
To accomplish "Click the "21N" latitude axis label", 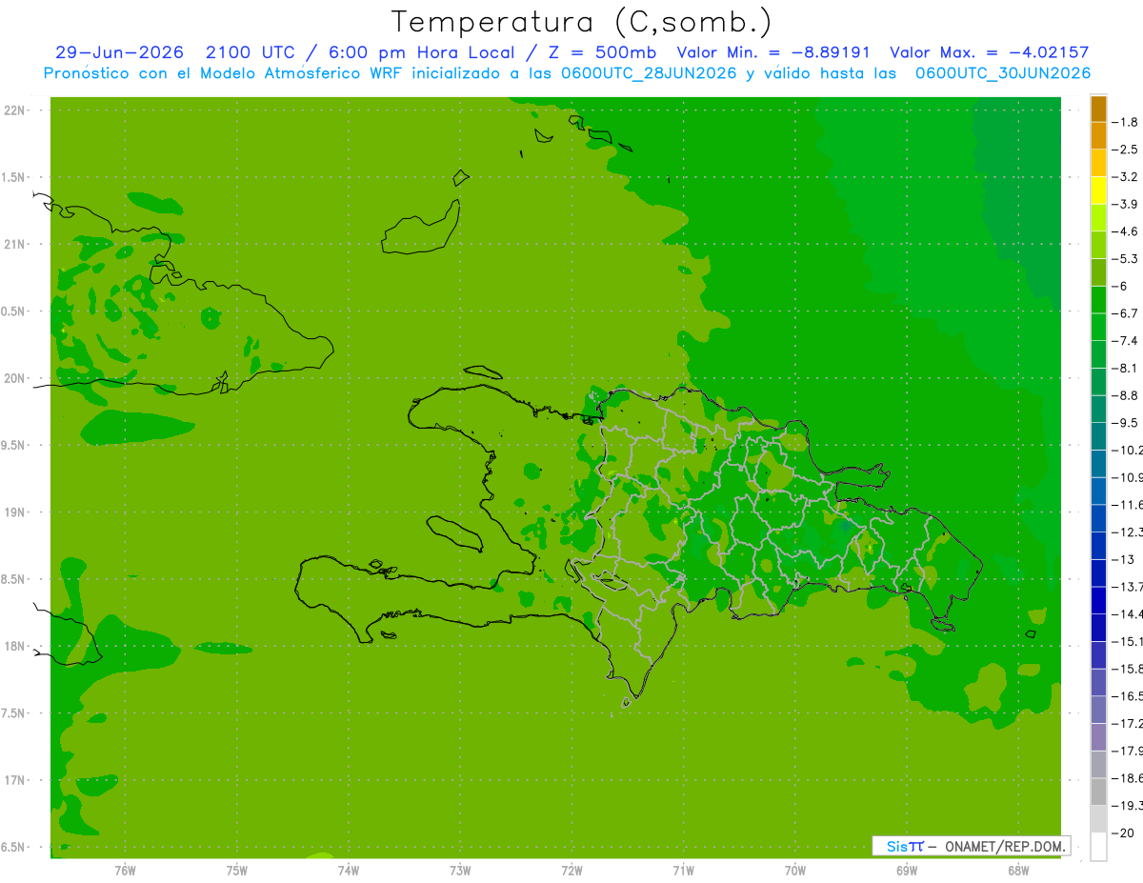I will 14,245.
